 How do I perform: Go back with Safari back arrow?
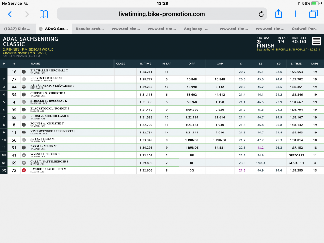point(10,14)
